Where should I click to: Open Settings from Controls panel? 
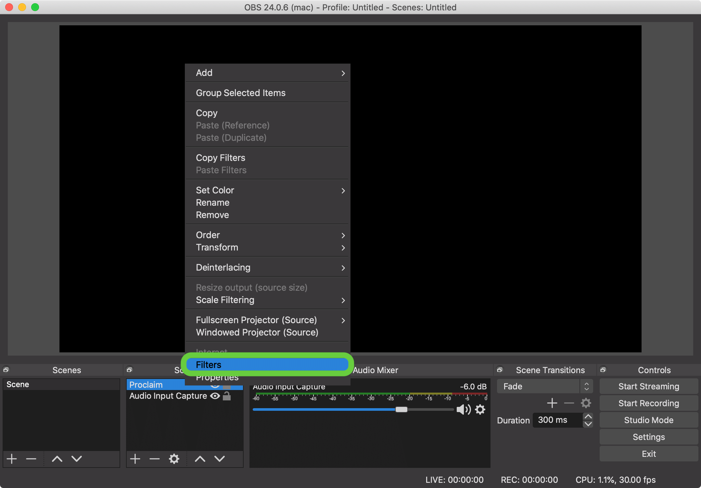point(648,437)
